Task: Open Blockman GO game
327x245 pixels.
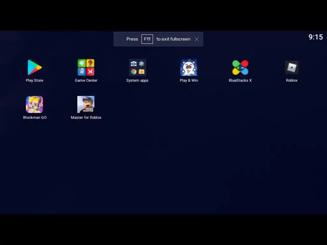Action: point(34,104)
